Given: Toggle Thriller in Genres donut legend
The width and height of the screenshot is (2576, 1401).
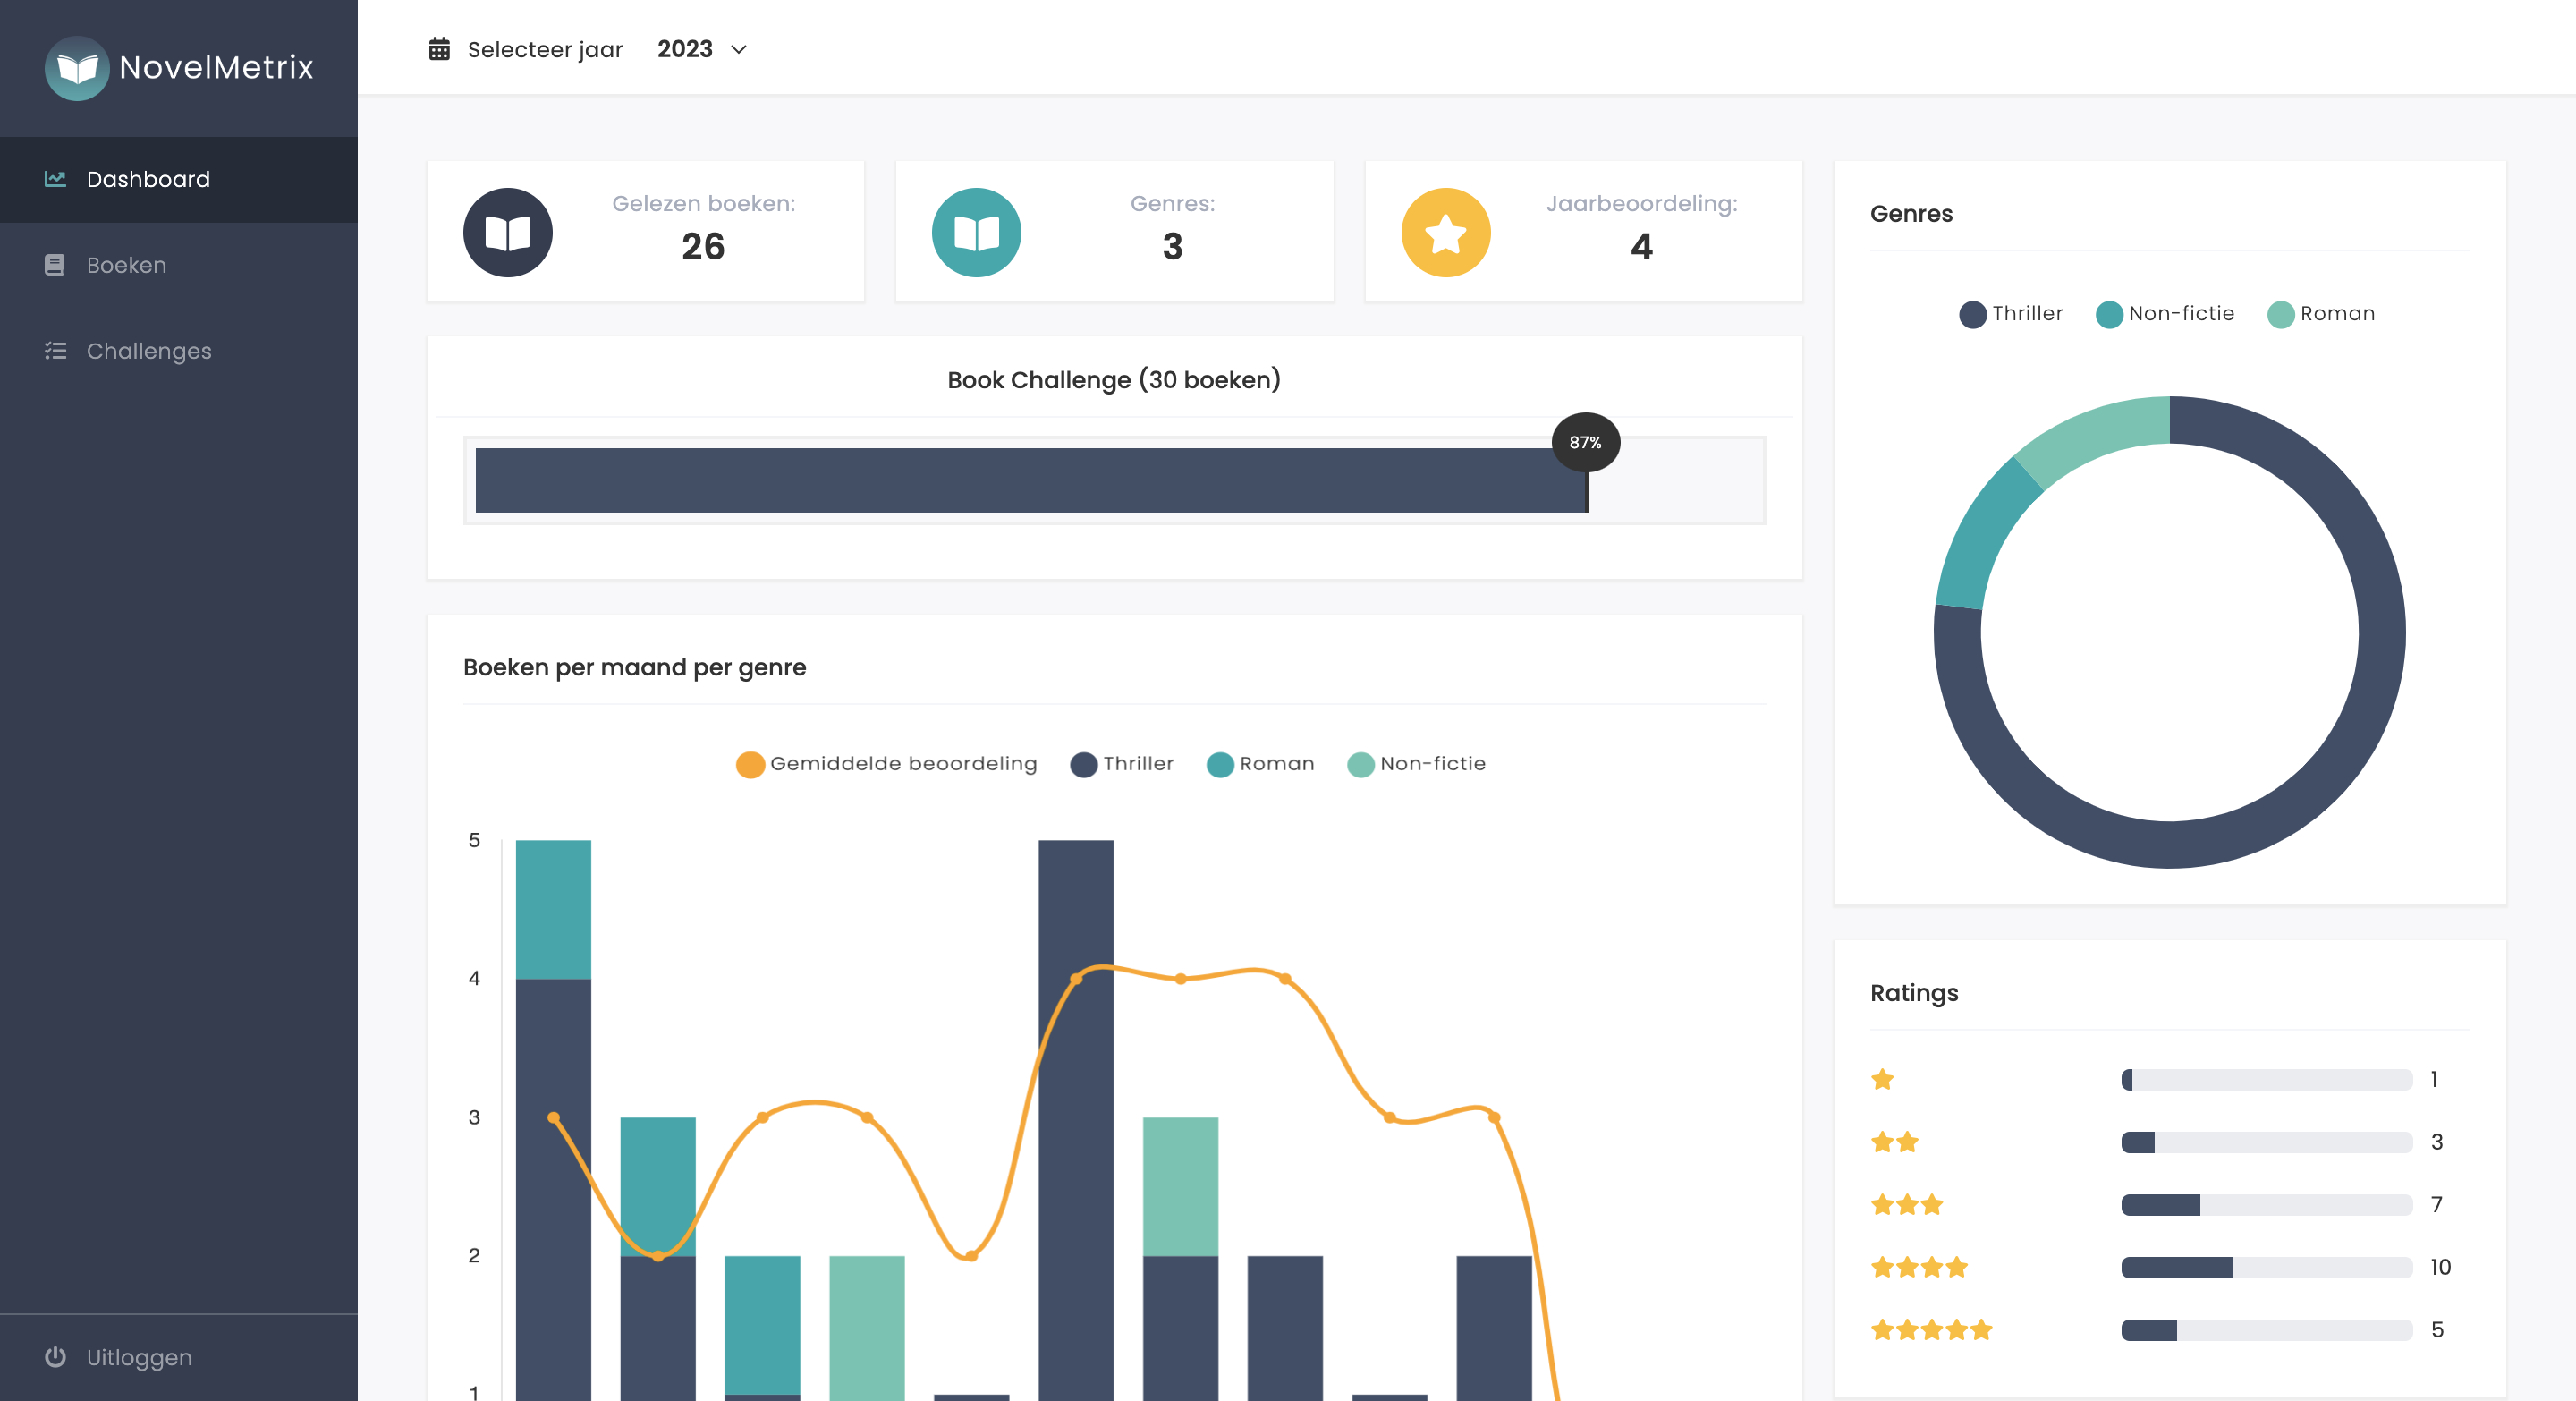Looking at the screenshot, I should [2011, 314].
